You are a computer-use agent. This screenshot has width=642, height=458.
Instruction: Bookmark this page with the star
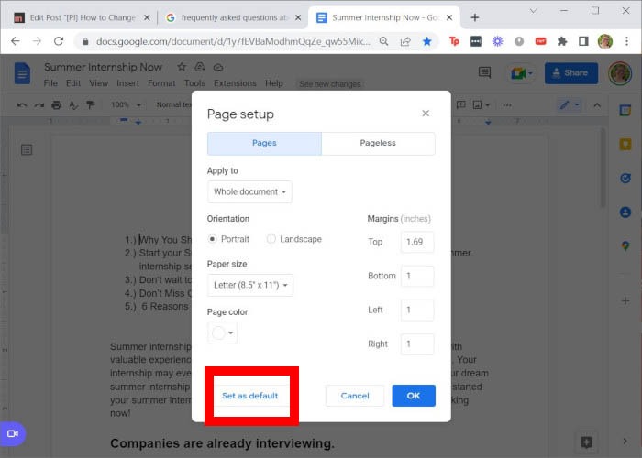[x=427, y=41]
